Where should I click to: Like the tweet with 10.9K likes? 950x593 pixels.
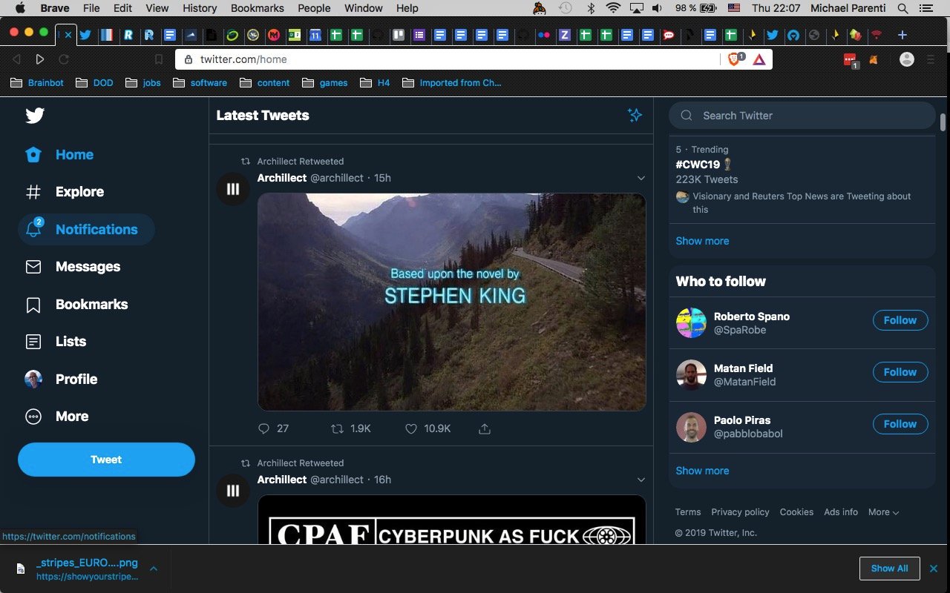point(411,428)
